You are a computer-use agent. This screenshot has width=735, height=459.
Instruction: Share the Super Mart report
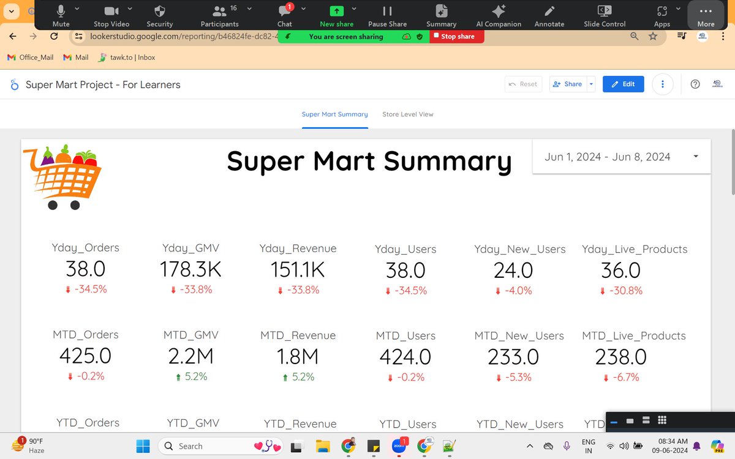click(x=567, y=84)
